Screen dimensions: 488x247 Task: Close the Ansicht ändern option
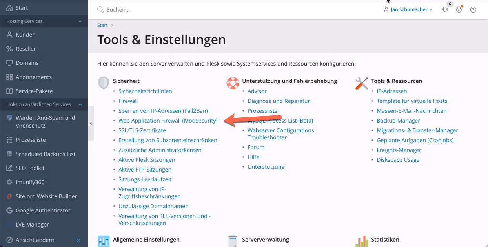(78, 240)
